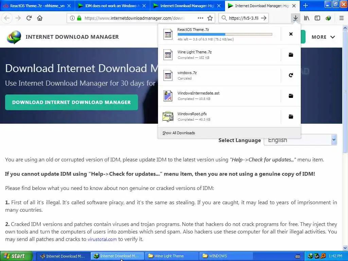Click the WindowsIntermediate.sst file icon

point(168,96)
